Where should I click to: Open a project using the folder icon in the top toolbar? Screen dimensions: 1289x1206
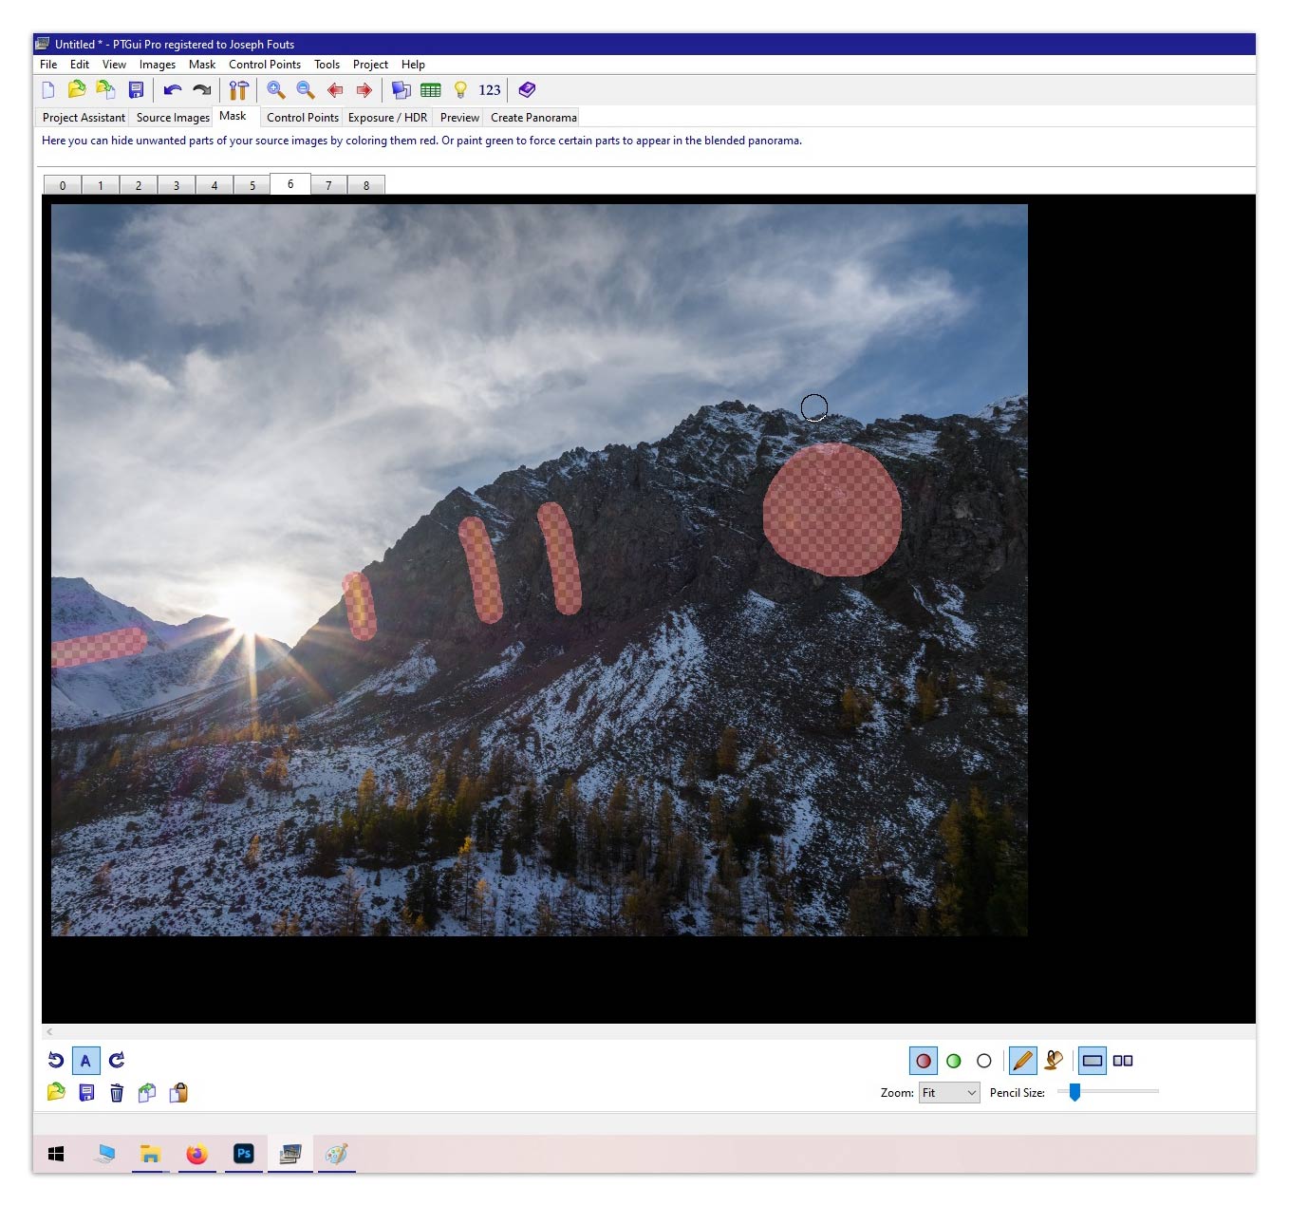pyautogui.click(x=77, y=90)
